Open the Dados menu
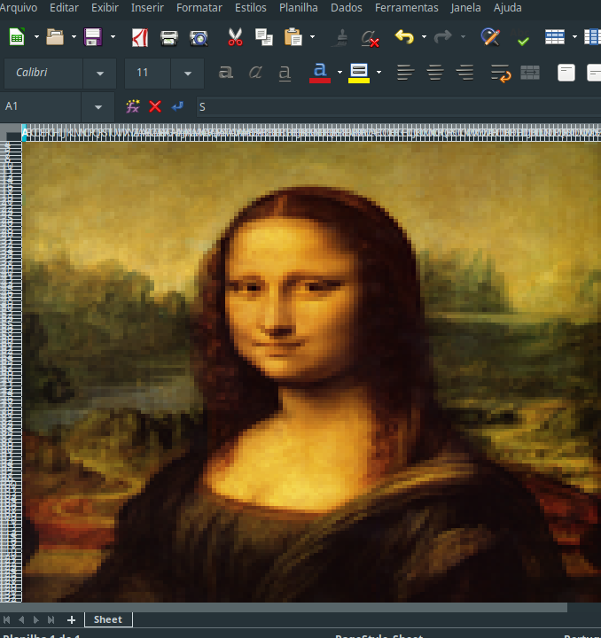Image resolution: width=601 pixels, height=638 pixels. pos(347,8)
